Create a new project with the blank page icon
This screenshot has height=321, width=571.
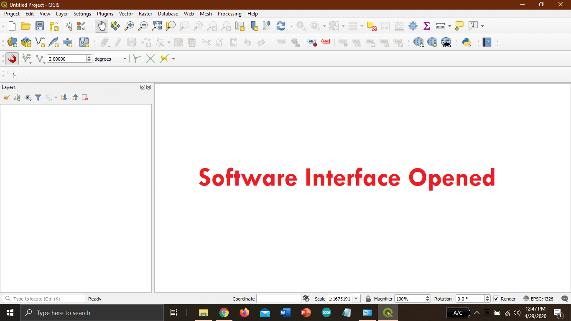(12, 26)
